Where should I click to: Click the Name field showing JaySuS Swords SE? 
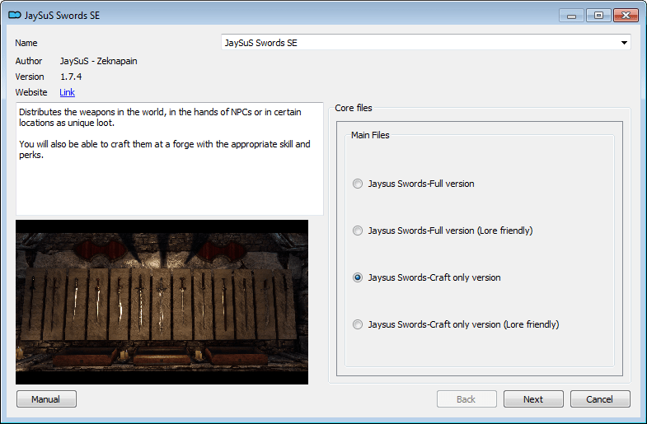pos(426,43)
